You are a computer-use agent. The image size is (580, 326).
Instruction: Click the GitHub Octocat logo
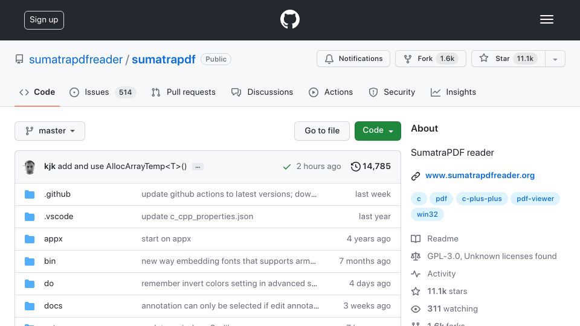(x=289, y=19)
